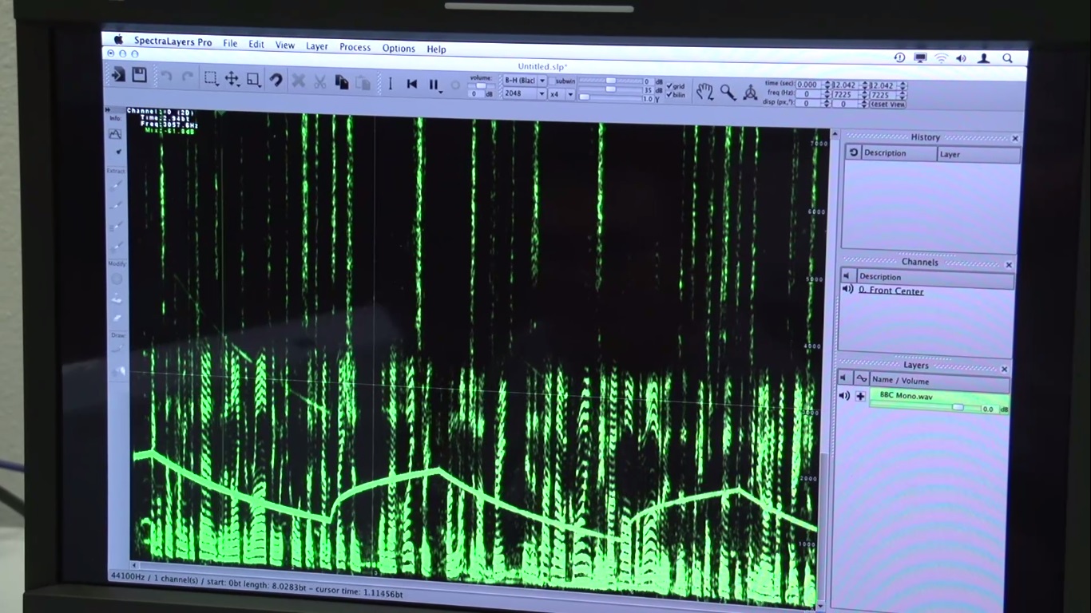The height and width of the screenshot is (613, 1091).
Task: Adjust the top dB range slider
Action: coord(610,80)
